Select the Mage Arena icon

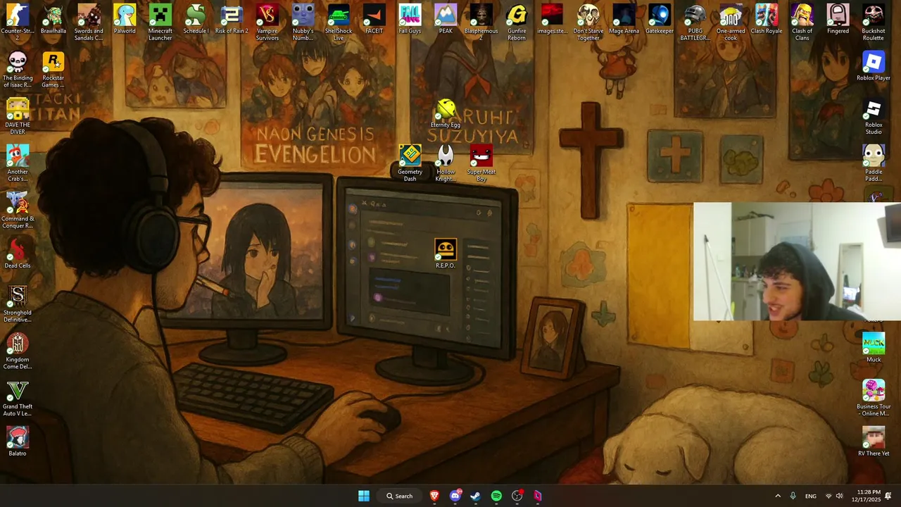pyautogui.click(x=624, y=19)
